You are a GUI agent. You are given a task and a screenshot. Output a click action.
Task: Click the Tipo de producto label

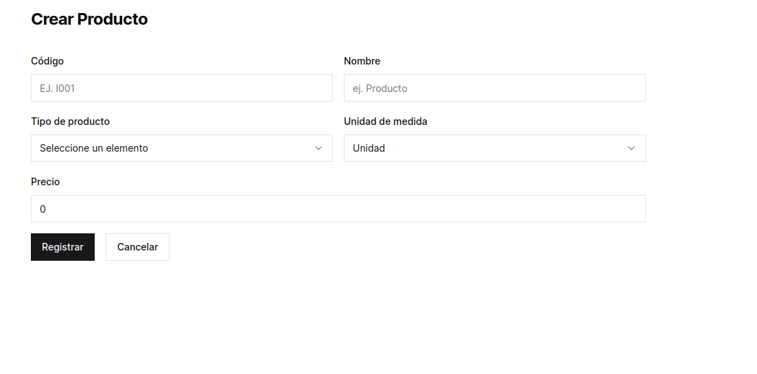coord(70,121)
